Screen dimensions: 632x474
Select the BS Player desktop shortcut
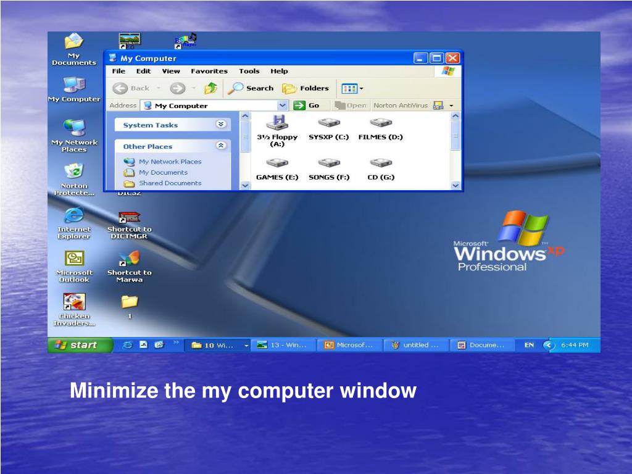[x=185, y=41]
